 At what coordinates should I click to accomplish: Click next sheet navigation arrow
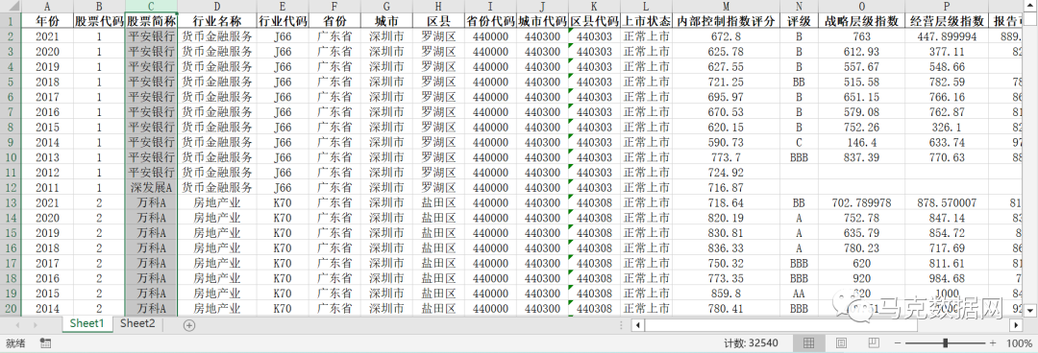click(x=35, y=325)
